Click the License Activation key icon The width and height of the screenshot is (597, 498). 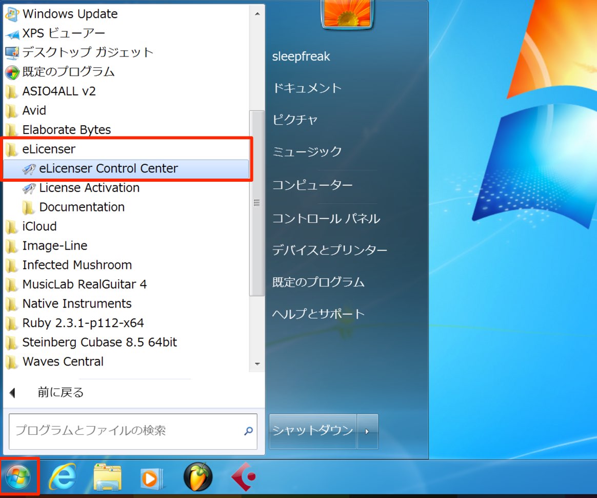29,188
